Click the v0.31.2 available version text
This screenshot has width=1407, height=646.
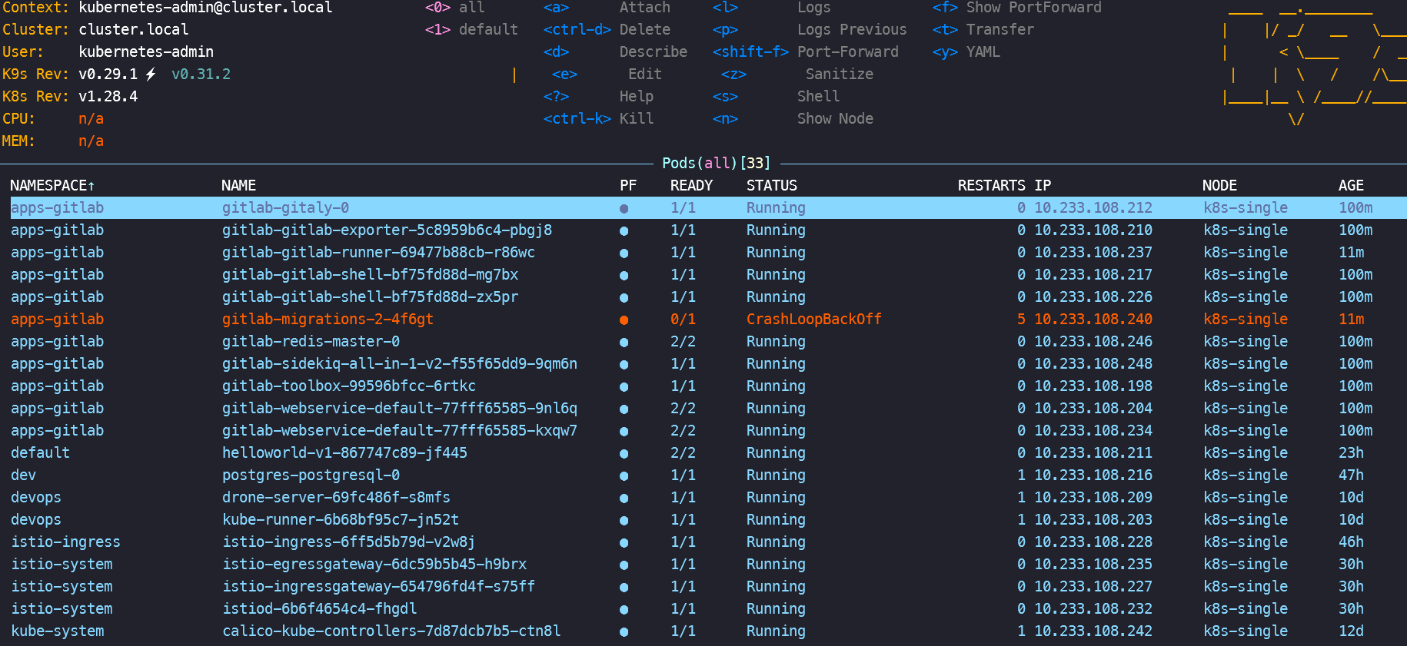[201, 74]
